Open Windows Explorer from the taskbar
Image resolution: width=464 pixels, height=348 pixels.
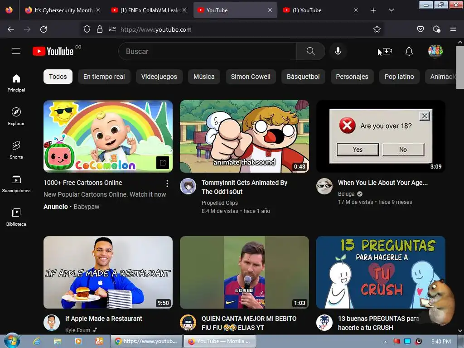[58, 342]
